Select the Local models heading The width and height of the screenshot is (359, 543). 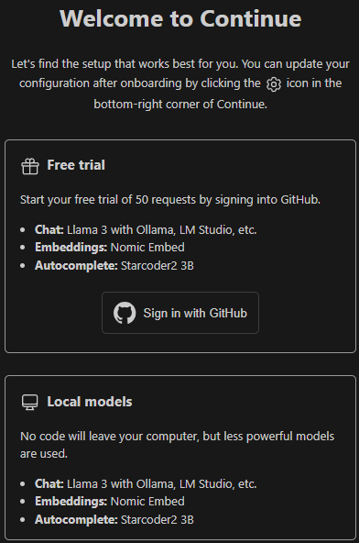(90, 402)
